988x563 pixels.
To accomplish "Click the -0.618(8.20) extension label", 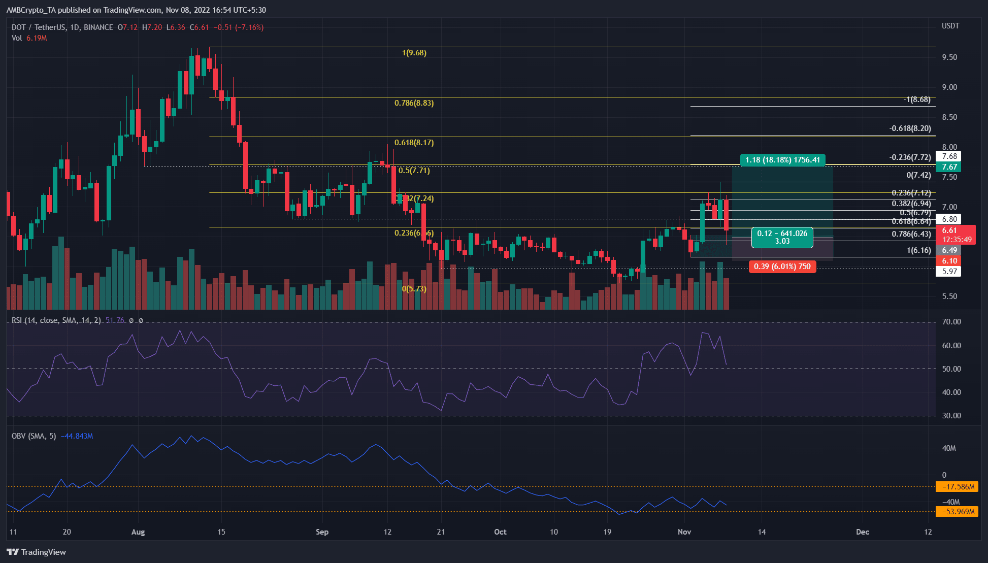I will (x=910, y=128).
